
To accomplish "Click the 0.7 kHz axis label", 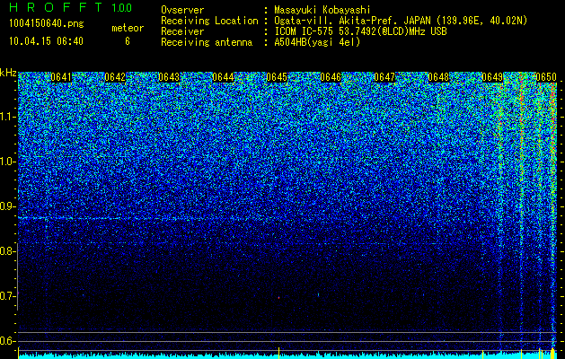I will 7,296.
